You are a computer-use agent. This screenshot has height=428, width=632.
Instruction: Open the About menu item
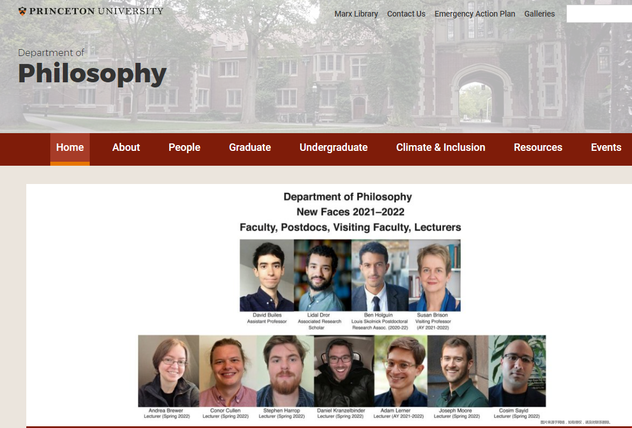[x=126, y=147]
